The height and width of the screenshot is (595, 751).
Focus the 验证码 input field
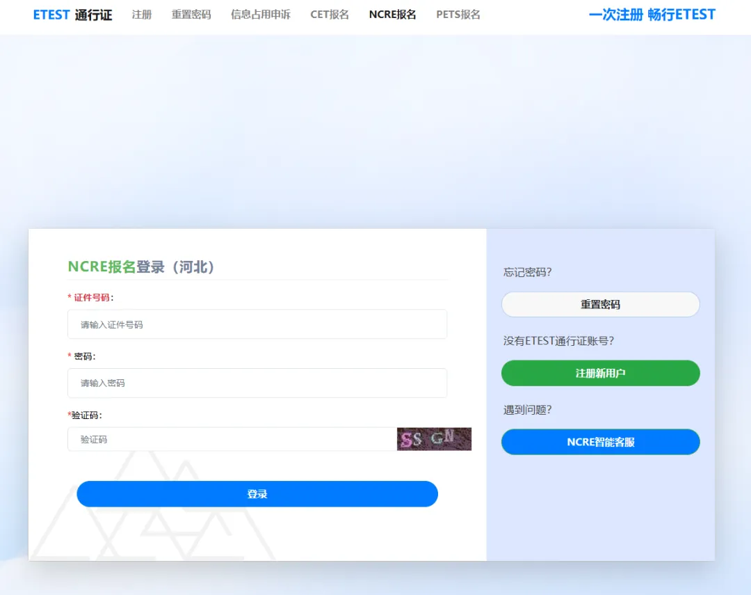pos(232,439)
